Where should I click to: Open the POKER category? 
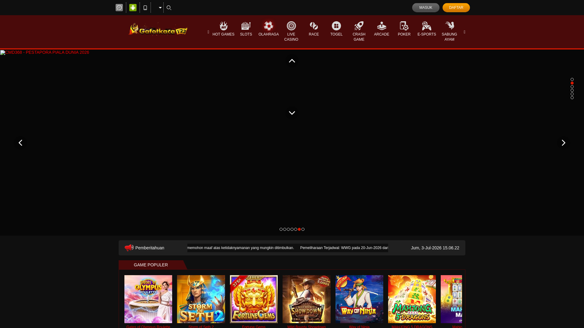pyautogui.click(x=404, y=29)
